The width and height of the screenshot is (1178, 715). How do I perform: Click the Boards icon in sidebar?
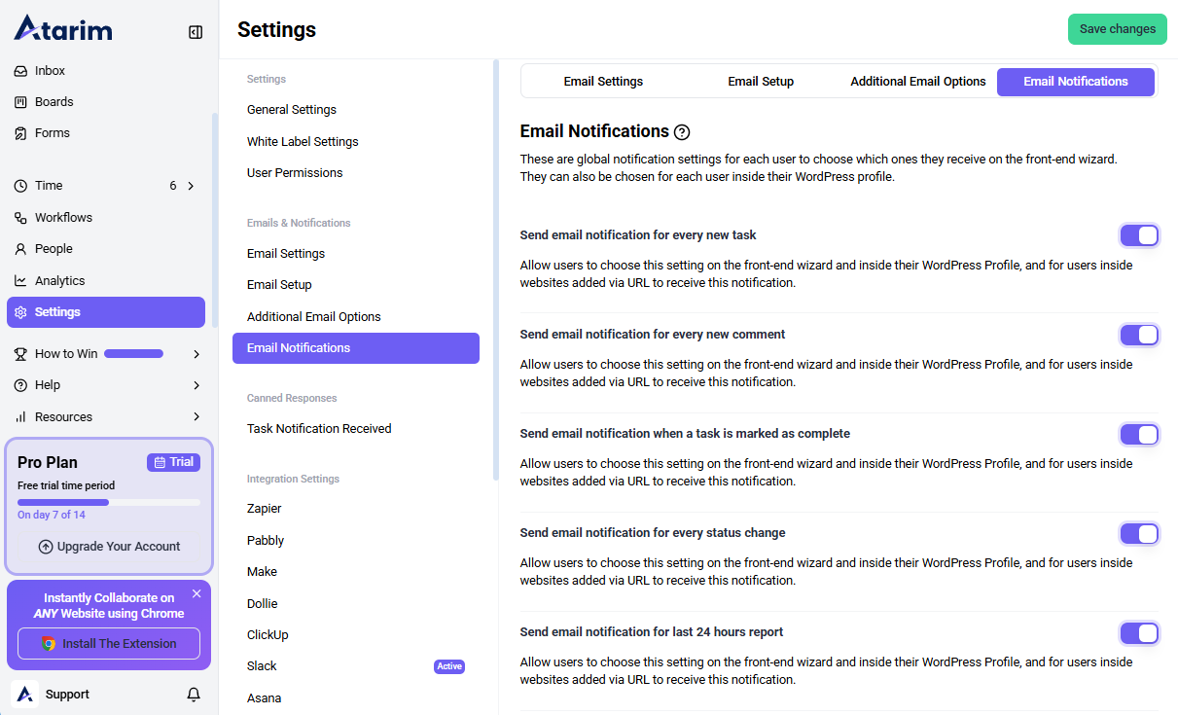(x=20, y=102)
